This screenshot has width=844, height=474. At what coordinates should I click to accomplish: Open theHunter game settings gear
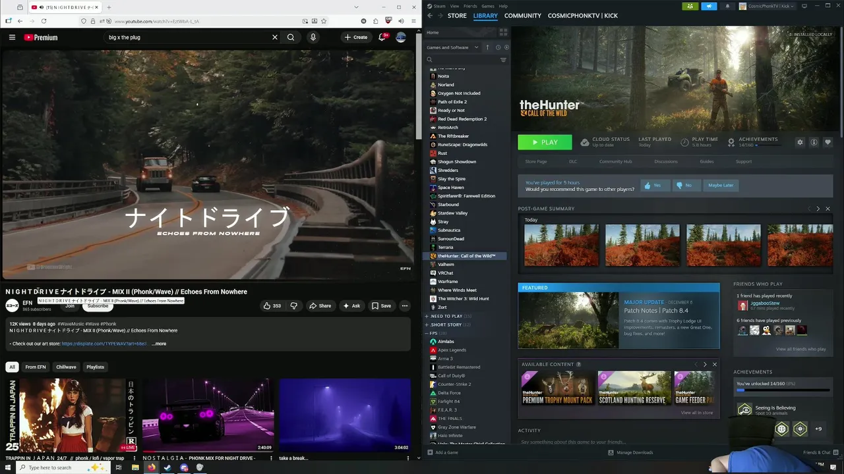(x=800, y=142)
